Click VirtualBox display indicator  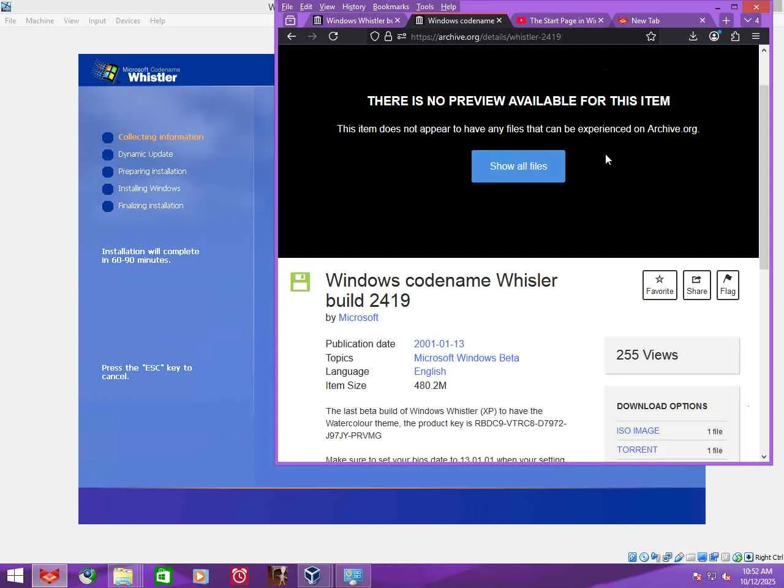(703, 557)
